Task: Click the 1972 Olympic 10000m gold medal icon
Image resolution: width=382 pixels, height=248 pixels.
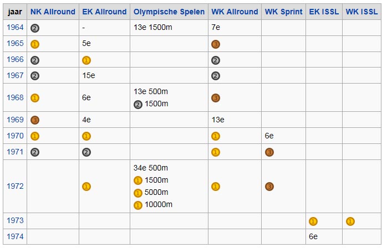Action: tap(138, 205)
